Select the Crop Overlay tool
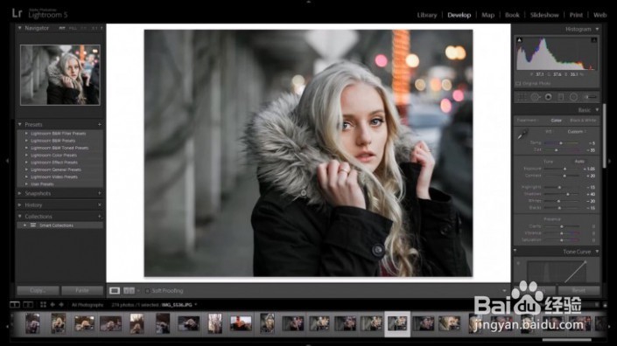Viewport: 617px width, 346px height. [x=522, y=97]
